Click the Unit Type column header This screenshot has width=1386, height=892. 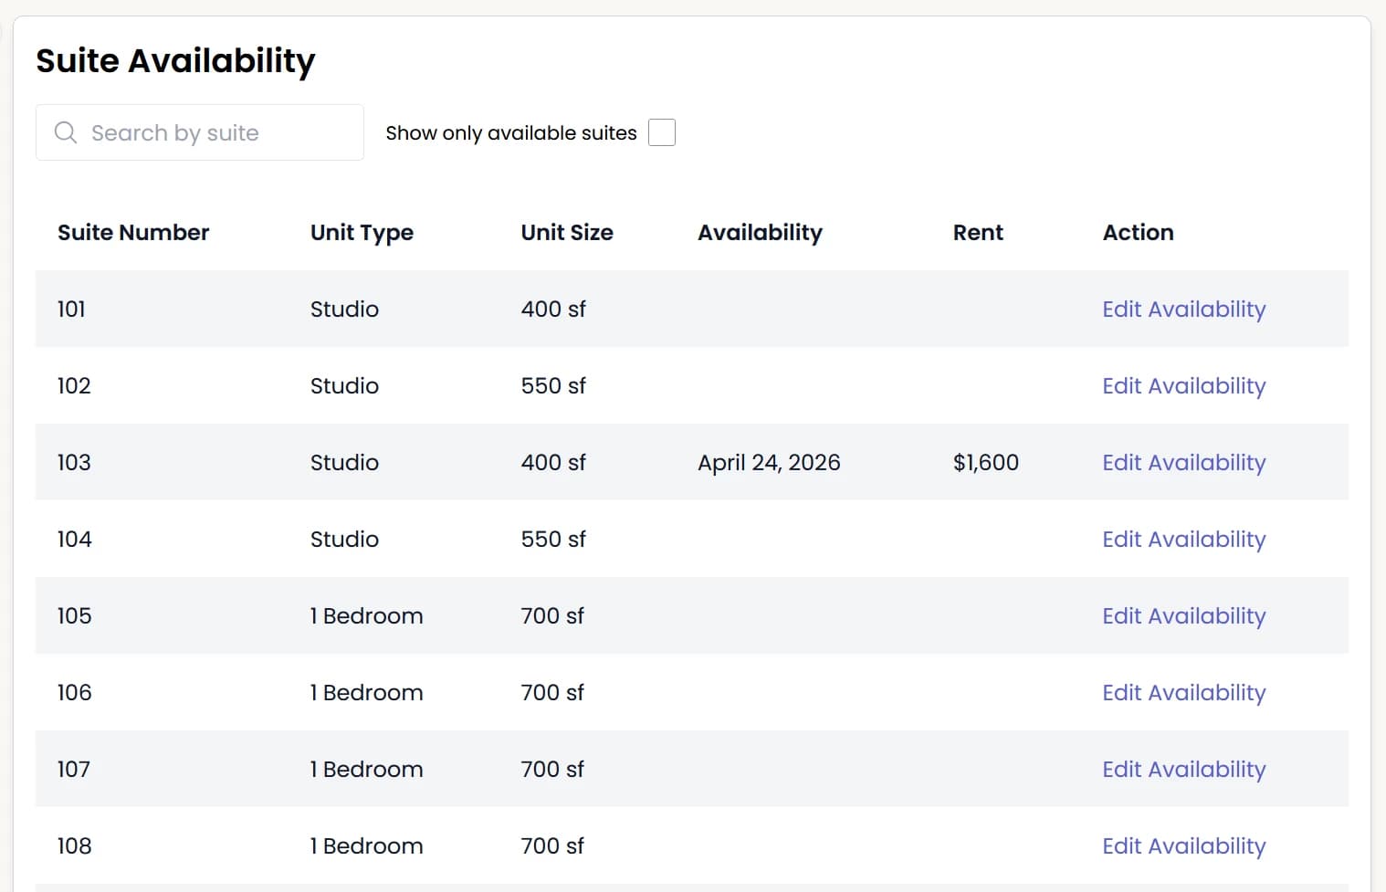[362, 232]
